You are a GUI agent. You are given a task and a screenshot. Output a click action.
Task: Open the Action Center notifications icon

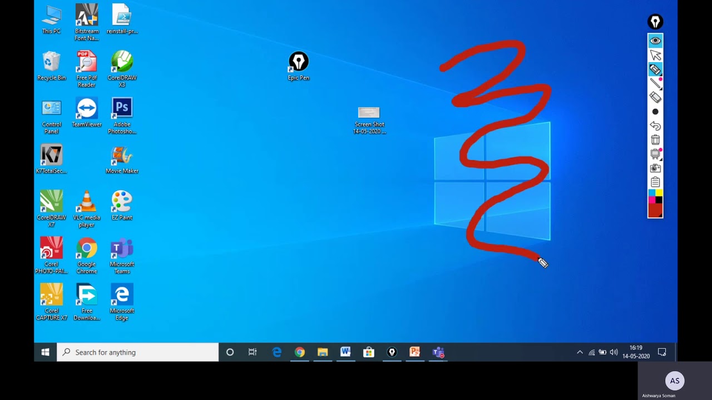pos(662,352)
